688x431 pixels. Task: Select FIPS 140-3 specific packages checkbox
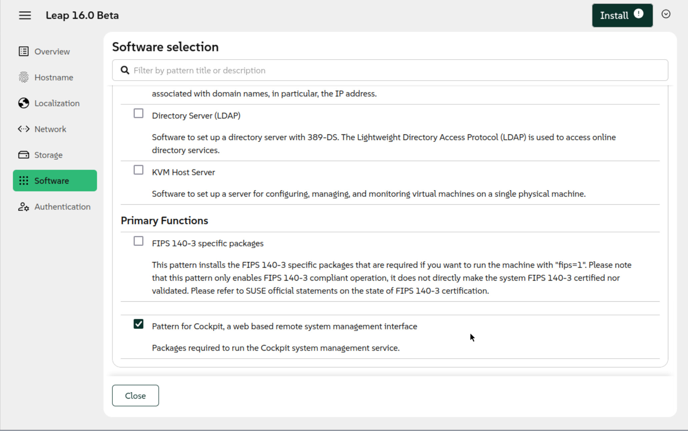coord(138,241)
